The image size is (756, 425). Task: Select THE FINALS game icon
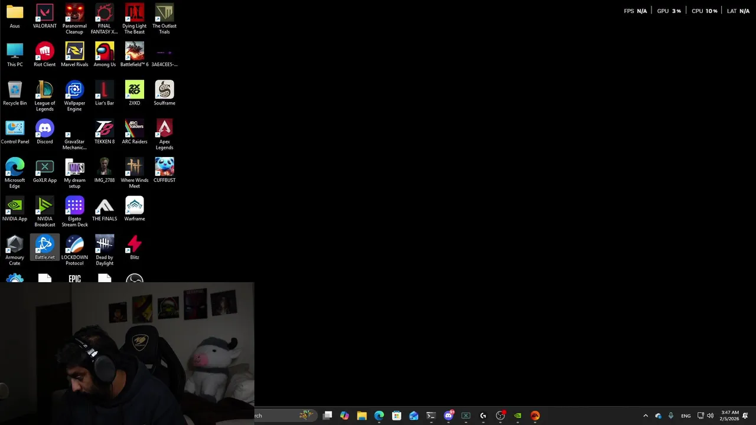pyautogui.click(x=105, y=209)
